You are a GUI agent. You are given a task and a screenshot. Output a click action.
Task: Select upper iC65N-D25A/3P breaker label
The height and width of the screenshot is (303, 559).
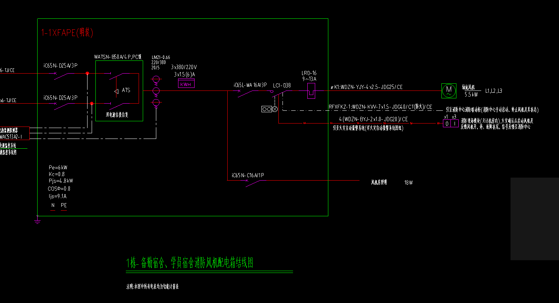(60, 66)
